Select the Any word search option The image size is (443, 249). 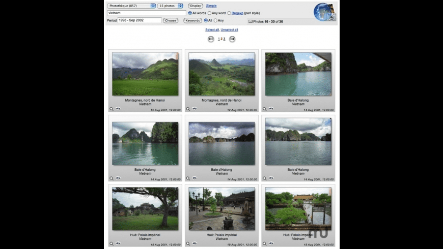pos(209,13)
